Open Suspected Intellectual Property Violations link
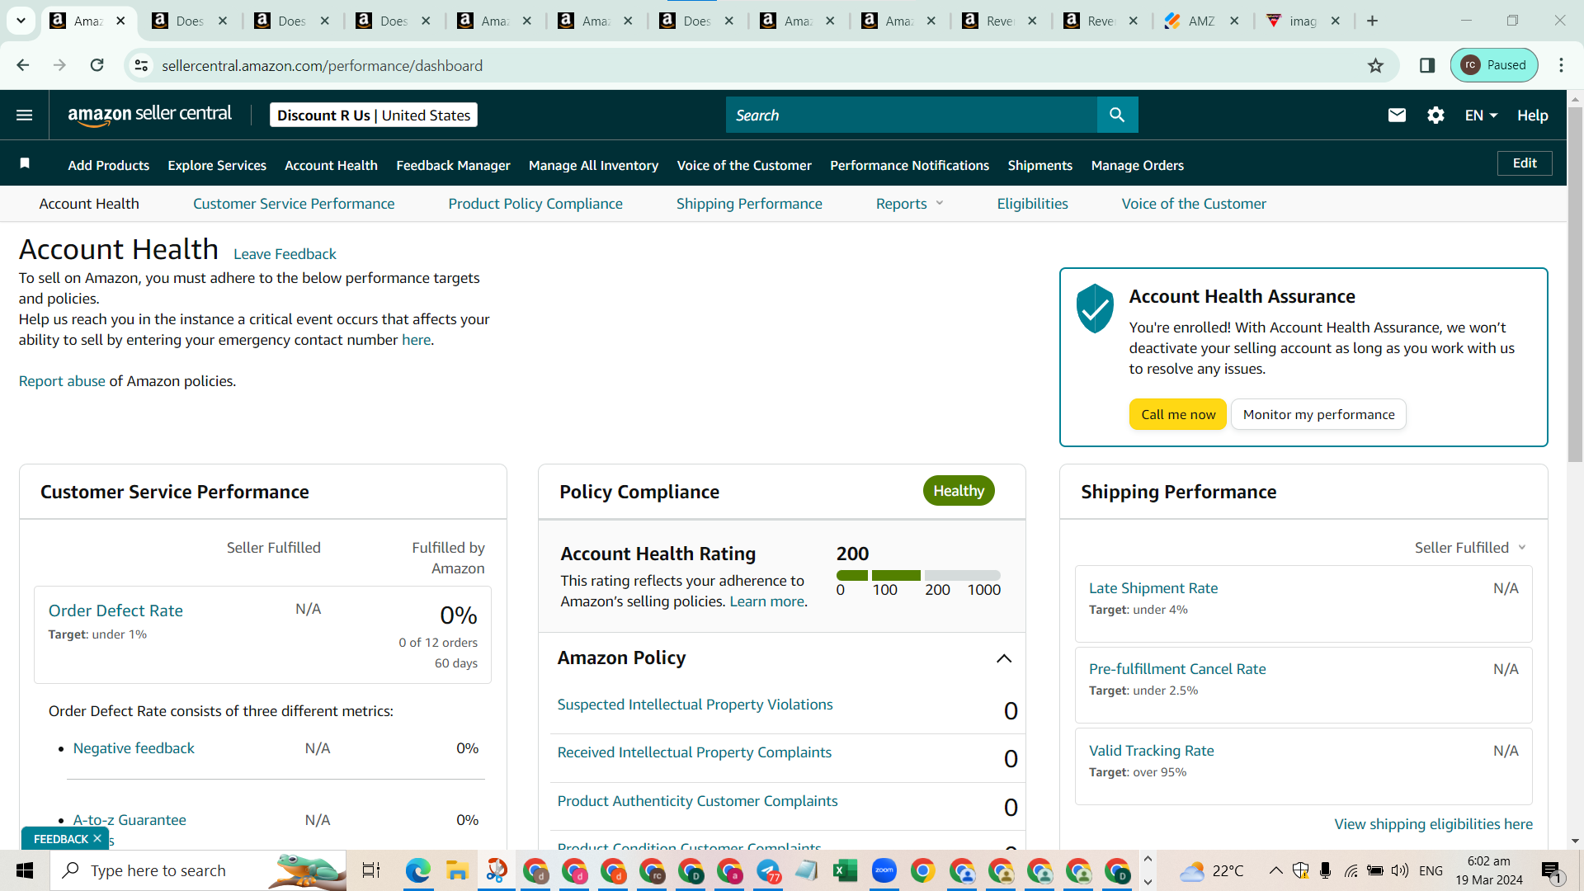 (695, 705)
